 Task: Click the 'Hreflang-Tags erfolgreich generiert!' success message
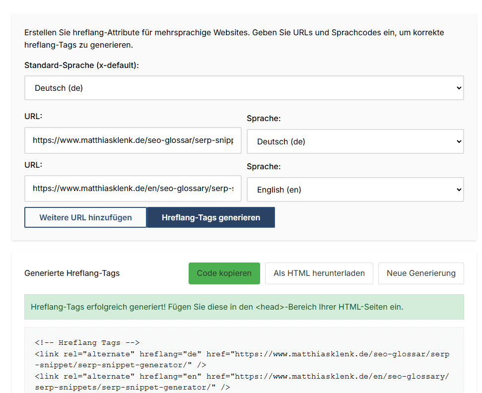[244, 307]
